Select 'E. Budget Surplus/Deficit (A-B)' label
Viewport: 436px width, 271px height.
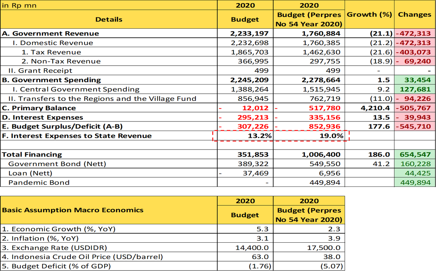pyautogui.click(x=62, y=127)
